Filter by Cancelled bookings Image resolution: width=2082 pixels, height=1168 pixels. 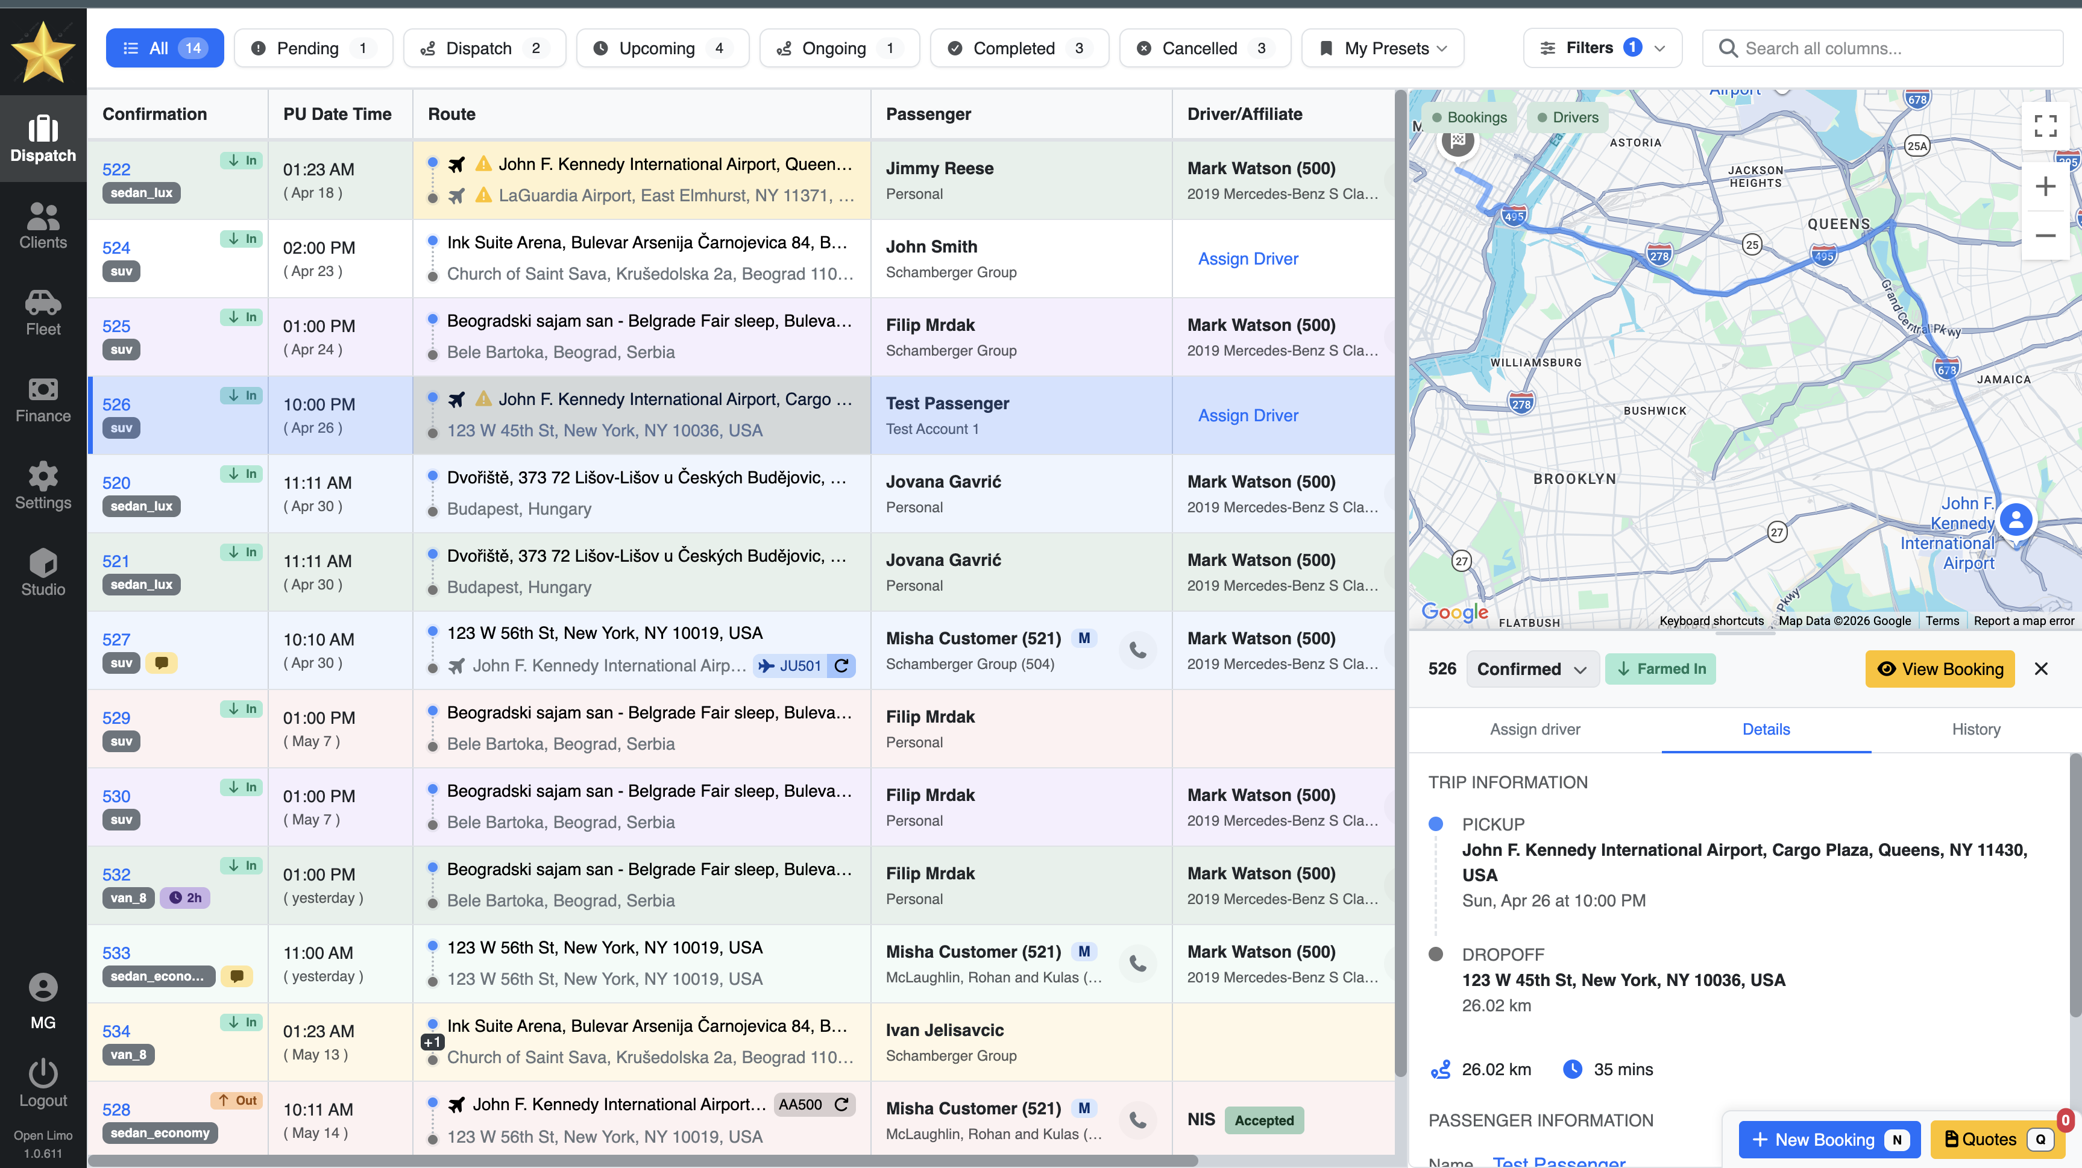(1205, 48)
